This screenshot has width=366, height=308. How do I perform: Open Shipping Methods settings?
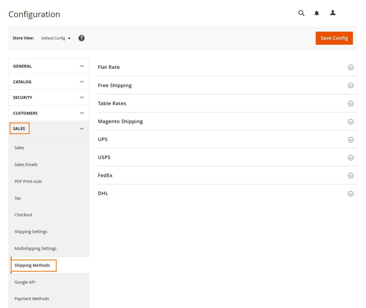coord(32,265)
